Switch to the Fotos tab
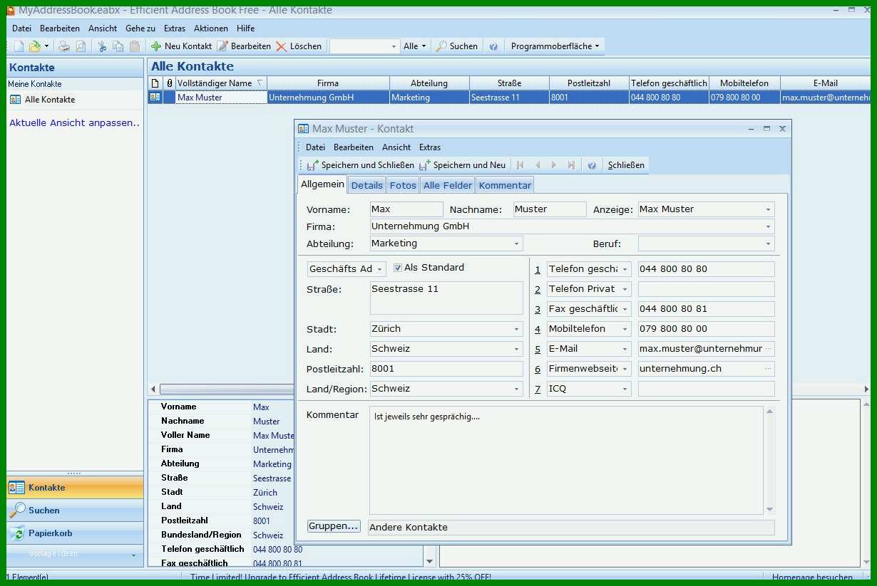This screenshot has height=586, width=877. point(403,185)
